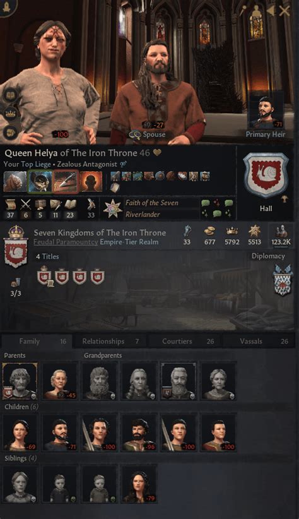Screen dimensions: 299x519
Task: Open the Courtiers tab
Action: (x=185, y=341)
